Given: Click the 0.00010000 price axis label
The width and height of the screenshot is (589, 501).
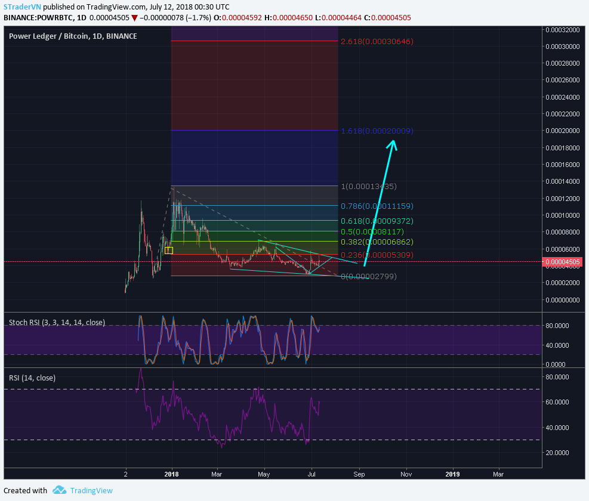Looking at the screenshot, I should 563,215.
